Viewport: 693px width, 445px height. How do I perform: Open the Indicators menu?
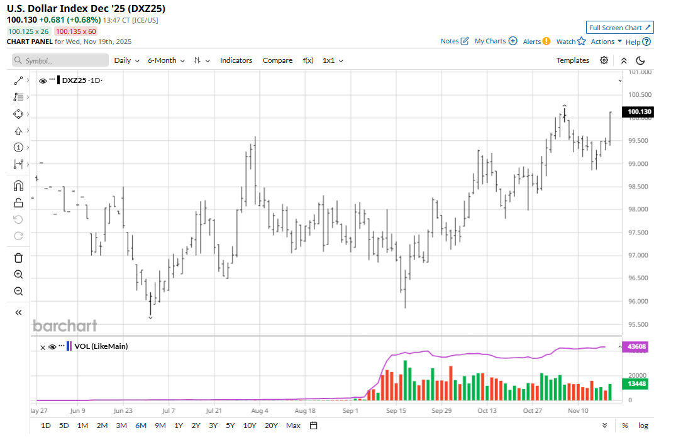coord(236,60)
